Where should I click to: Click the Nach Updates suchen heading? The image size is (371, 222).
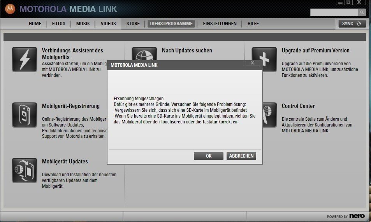(x=187, y=50)
